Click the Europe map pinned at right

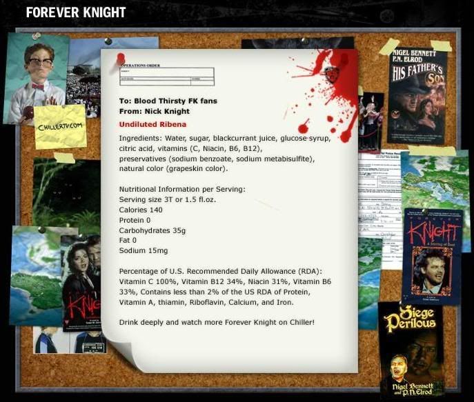[x=435, y=181]
